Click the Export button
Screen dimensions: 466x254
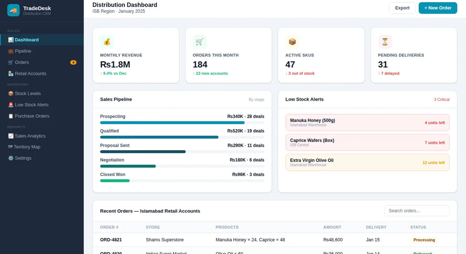coord(402,8)
